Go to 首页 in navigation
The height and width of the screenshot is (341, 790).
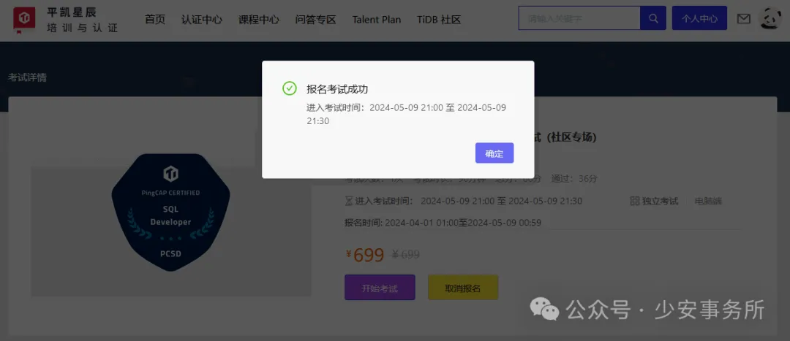click(154, 20)
